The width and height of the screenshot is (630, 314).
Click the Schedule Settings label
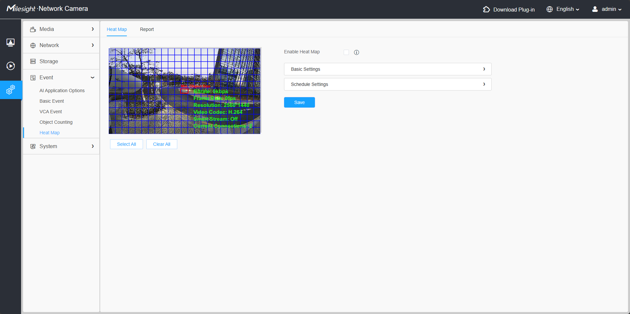[309, 84]
